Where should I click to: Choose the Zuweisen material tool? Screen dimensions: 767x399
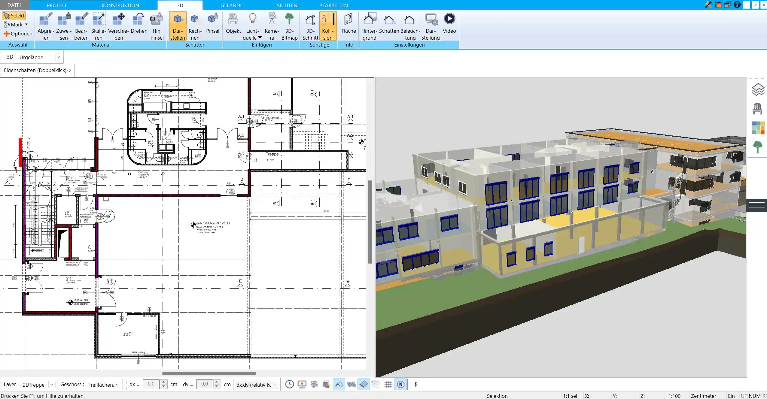click(64, 26)
